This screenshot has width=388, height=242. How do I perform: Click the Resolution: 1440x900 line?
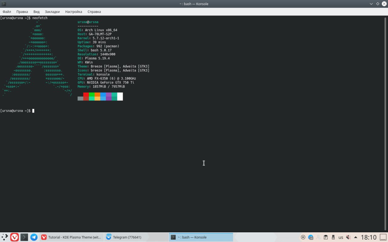click(x=96, y=54)
